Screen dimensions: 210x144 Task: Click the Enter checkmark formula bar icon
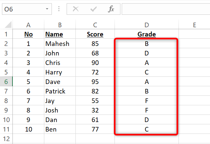pos(94,9)
